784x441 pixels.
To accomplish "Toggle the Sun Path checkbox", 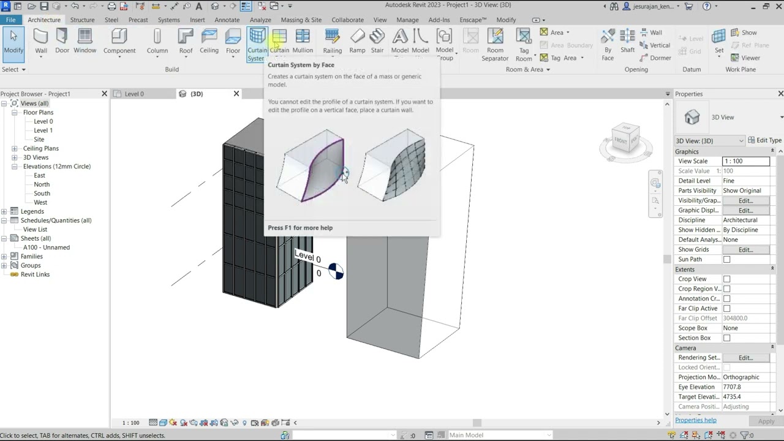I will click(726, 260).
